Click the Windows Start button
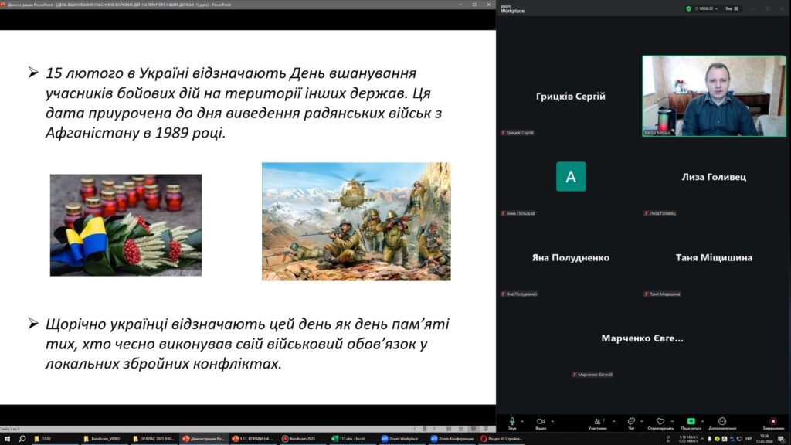 7,438
